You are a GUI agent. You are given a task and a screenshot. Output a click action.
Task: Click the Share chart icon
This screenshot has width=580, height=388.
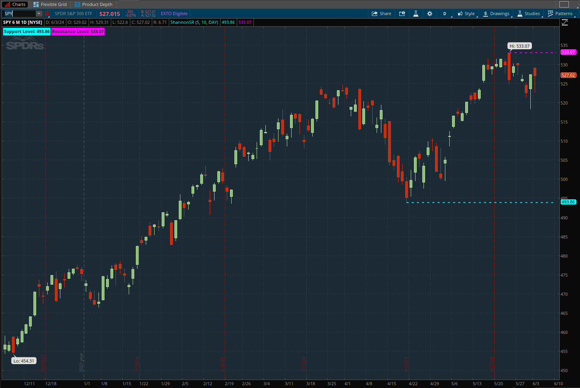[x=381, y=13]
